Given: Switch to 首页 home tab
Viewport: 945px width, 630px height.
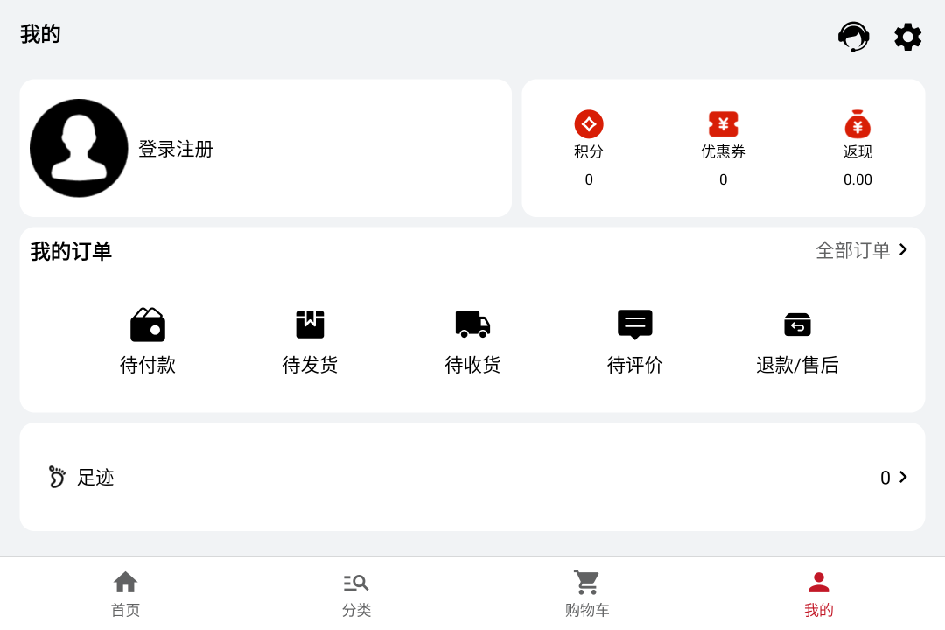Looking at the screenshot, I should 125,594.
